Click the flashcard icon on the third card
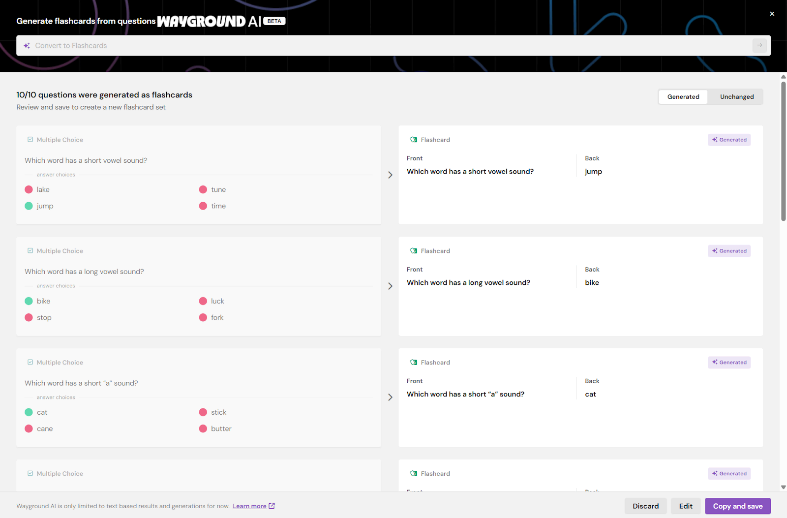 (414, 363)
